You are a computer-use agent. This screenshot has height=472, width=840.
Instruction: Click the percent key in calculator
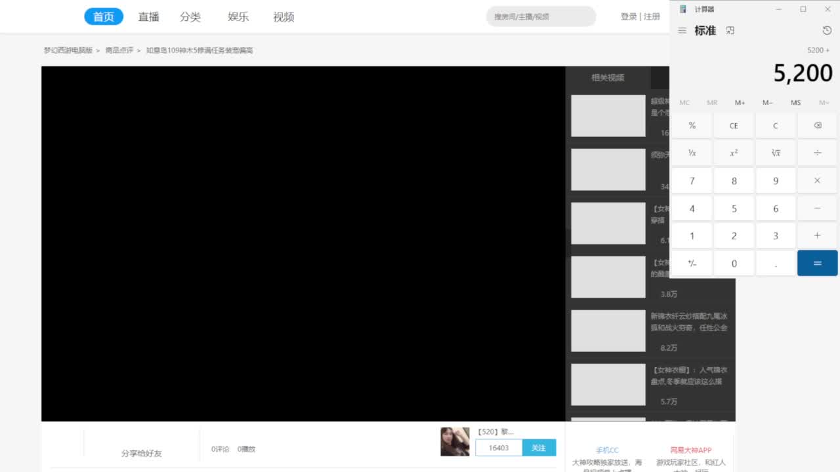(x=692, y=125)
